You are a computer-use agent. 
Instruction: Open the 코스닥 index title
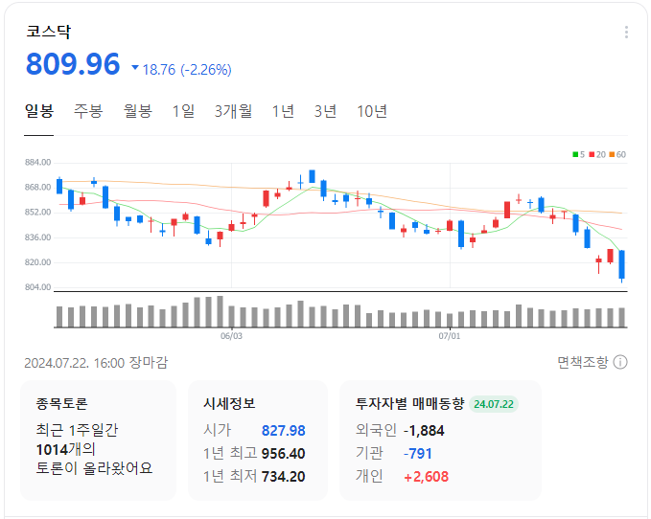pos(49,32)
